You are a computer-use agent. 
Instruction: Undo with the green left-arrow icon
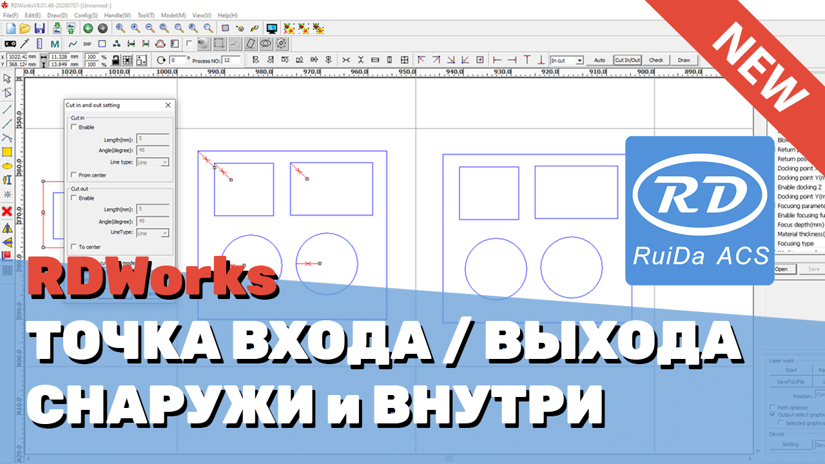click(88, 28)
